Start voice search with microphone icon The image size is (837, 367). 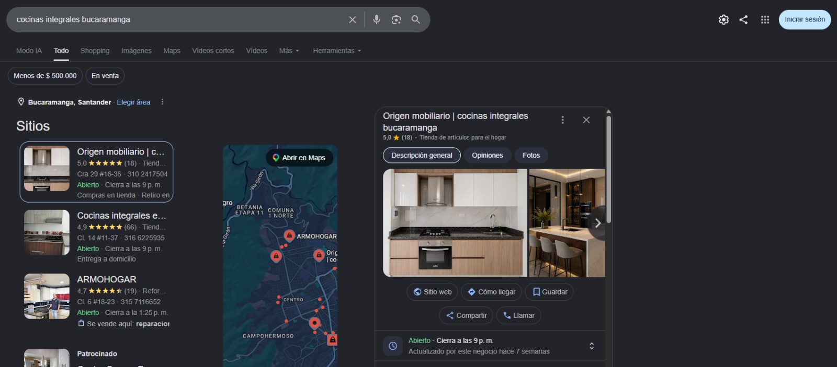tap(376, 19)
